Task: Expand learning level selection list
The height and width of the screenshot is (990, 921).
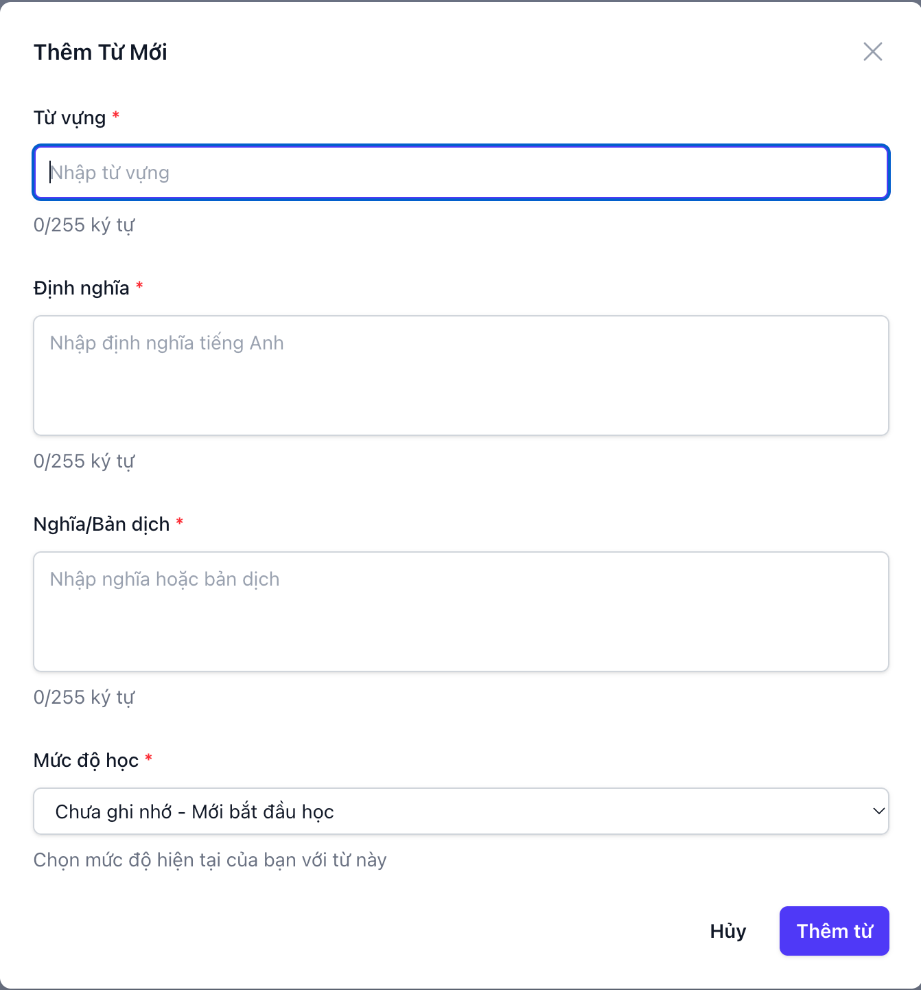Action: click(460, 811)
